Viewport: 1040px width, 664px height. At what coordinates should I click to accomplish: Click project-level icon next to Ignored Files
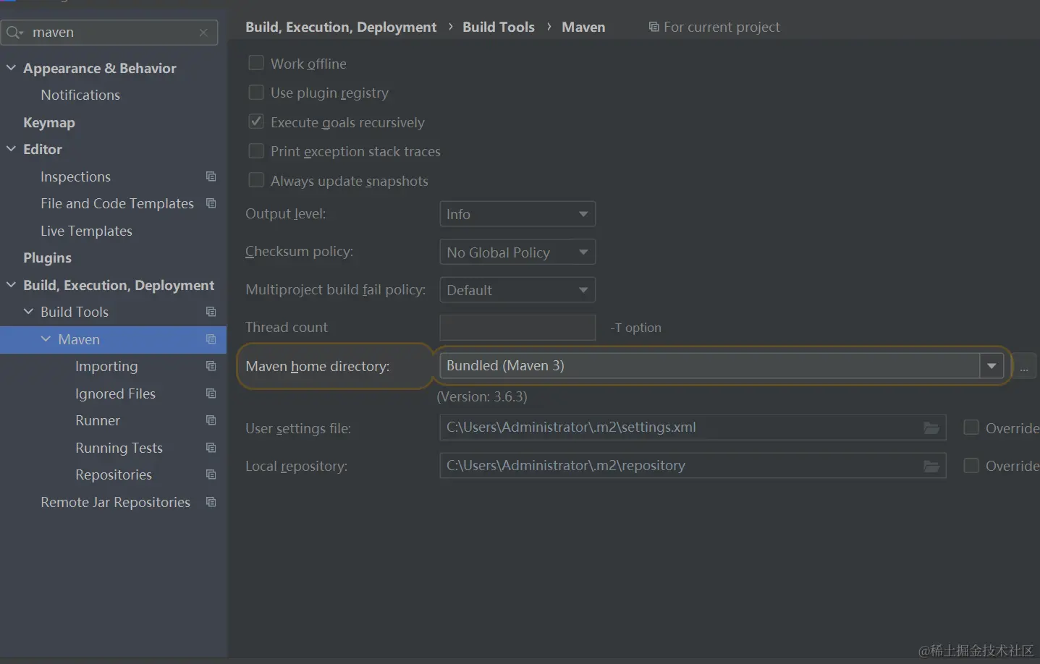click(x=211, y=393)
